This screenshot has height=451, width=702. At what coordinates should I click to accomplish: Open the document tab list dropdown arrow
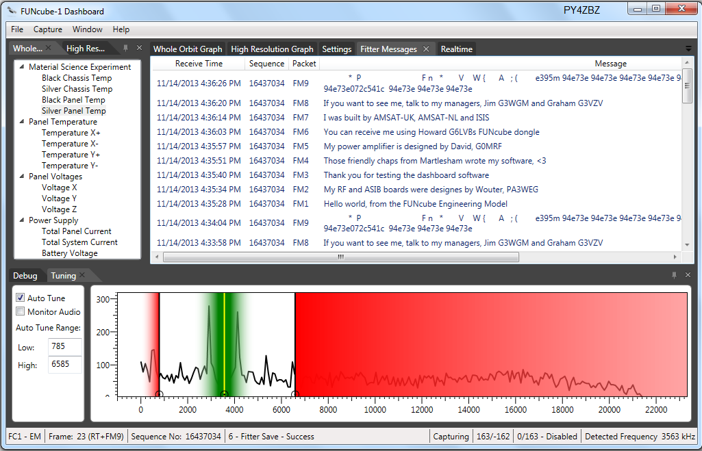click(x=688, y=49)
